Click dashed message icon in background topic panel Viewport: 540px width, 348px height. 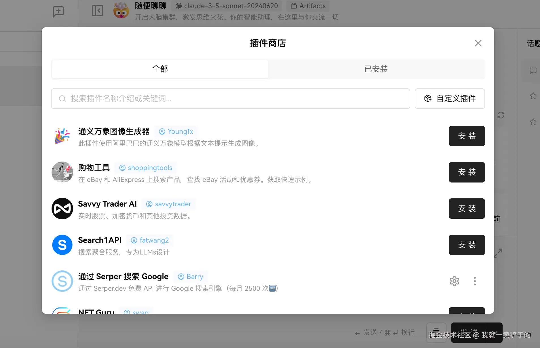533,70
